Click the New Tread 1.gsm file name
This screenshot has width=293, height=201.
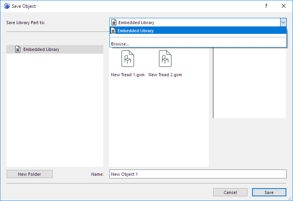point(128,75)
